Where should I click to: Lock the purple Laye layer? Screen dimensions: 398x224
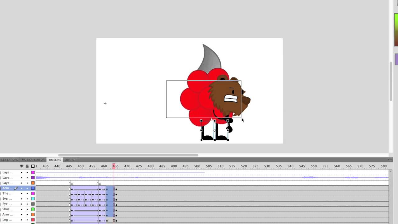[x=27, y=178]
